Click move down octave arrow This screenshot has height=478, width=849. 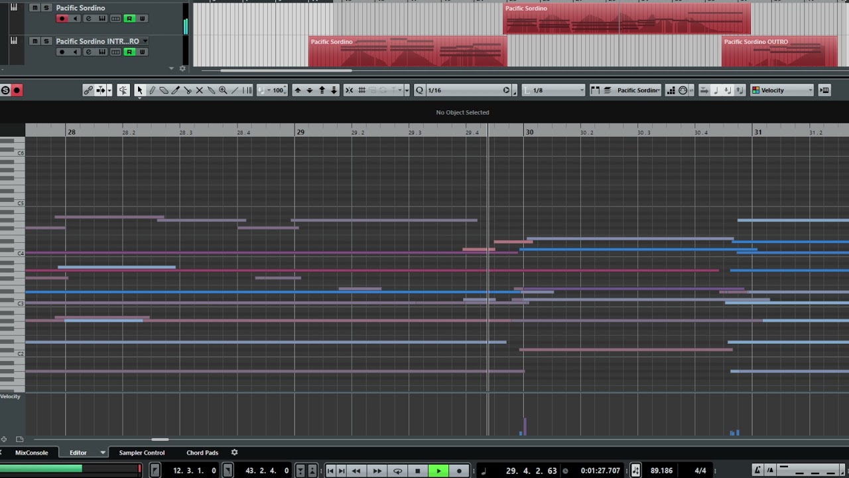tap(334, 90)
